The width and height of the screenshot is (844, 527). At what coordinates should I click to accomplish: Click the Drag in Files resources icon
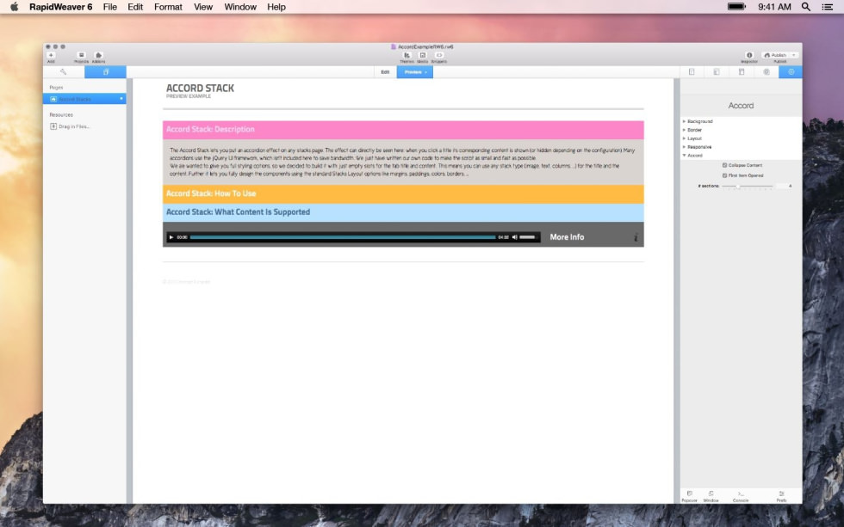(53, 126)
